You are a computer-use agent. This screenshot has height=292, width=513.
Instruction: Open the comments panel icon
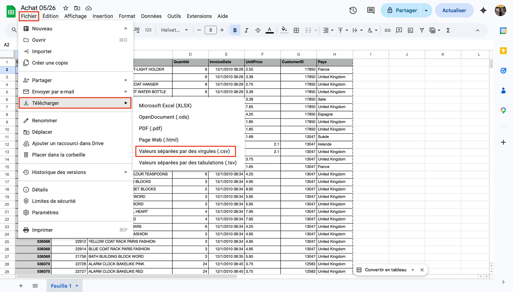[x=371, y=10]
